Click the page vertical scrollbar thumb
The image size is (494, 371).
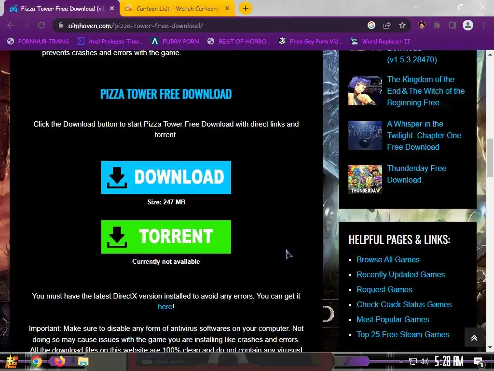point(490,158)
